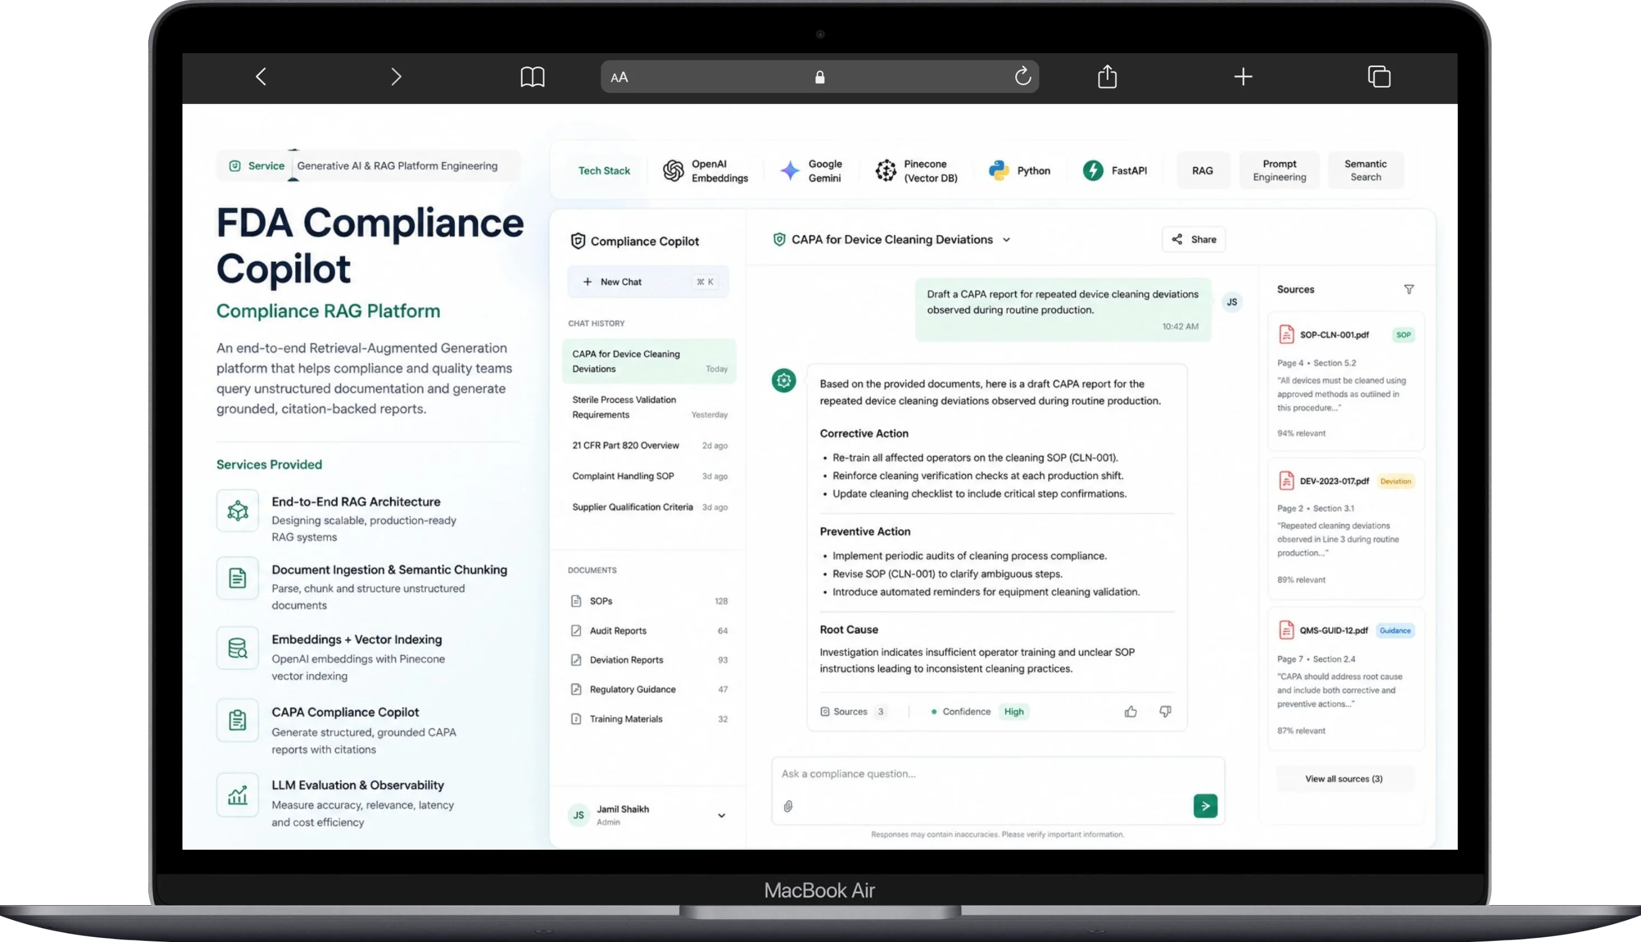Click the CAPA Compliance Copilot clipboard icon
Screen dimensions: 1641x942
(237, 720)
